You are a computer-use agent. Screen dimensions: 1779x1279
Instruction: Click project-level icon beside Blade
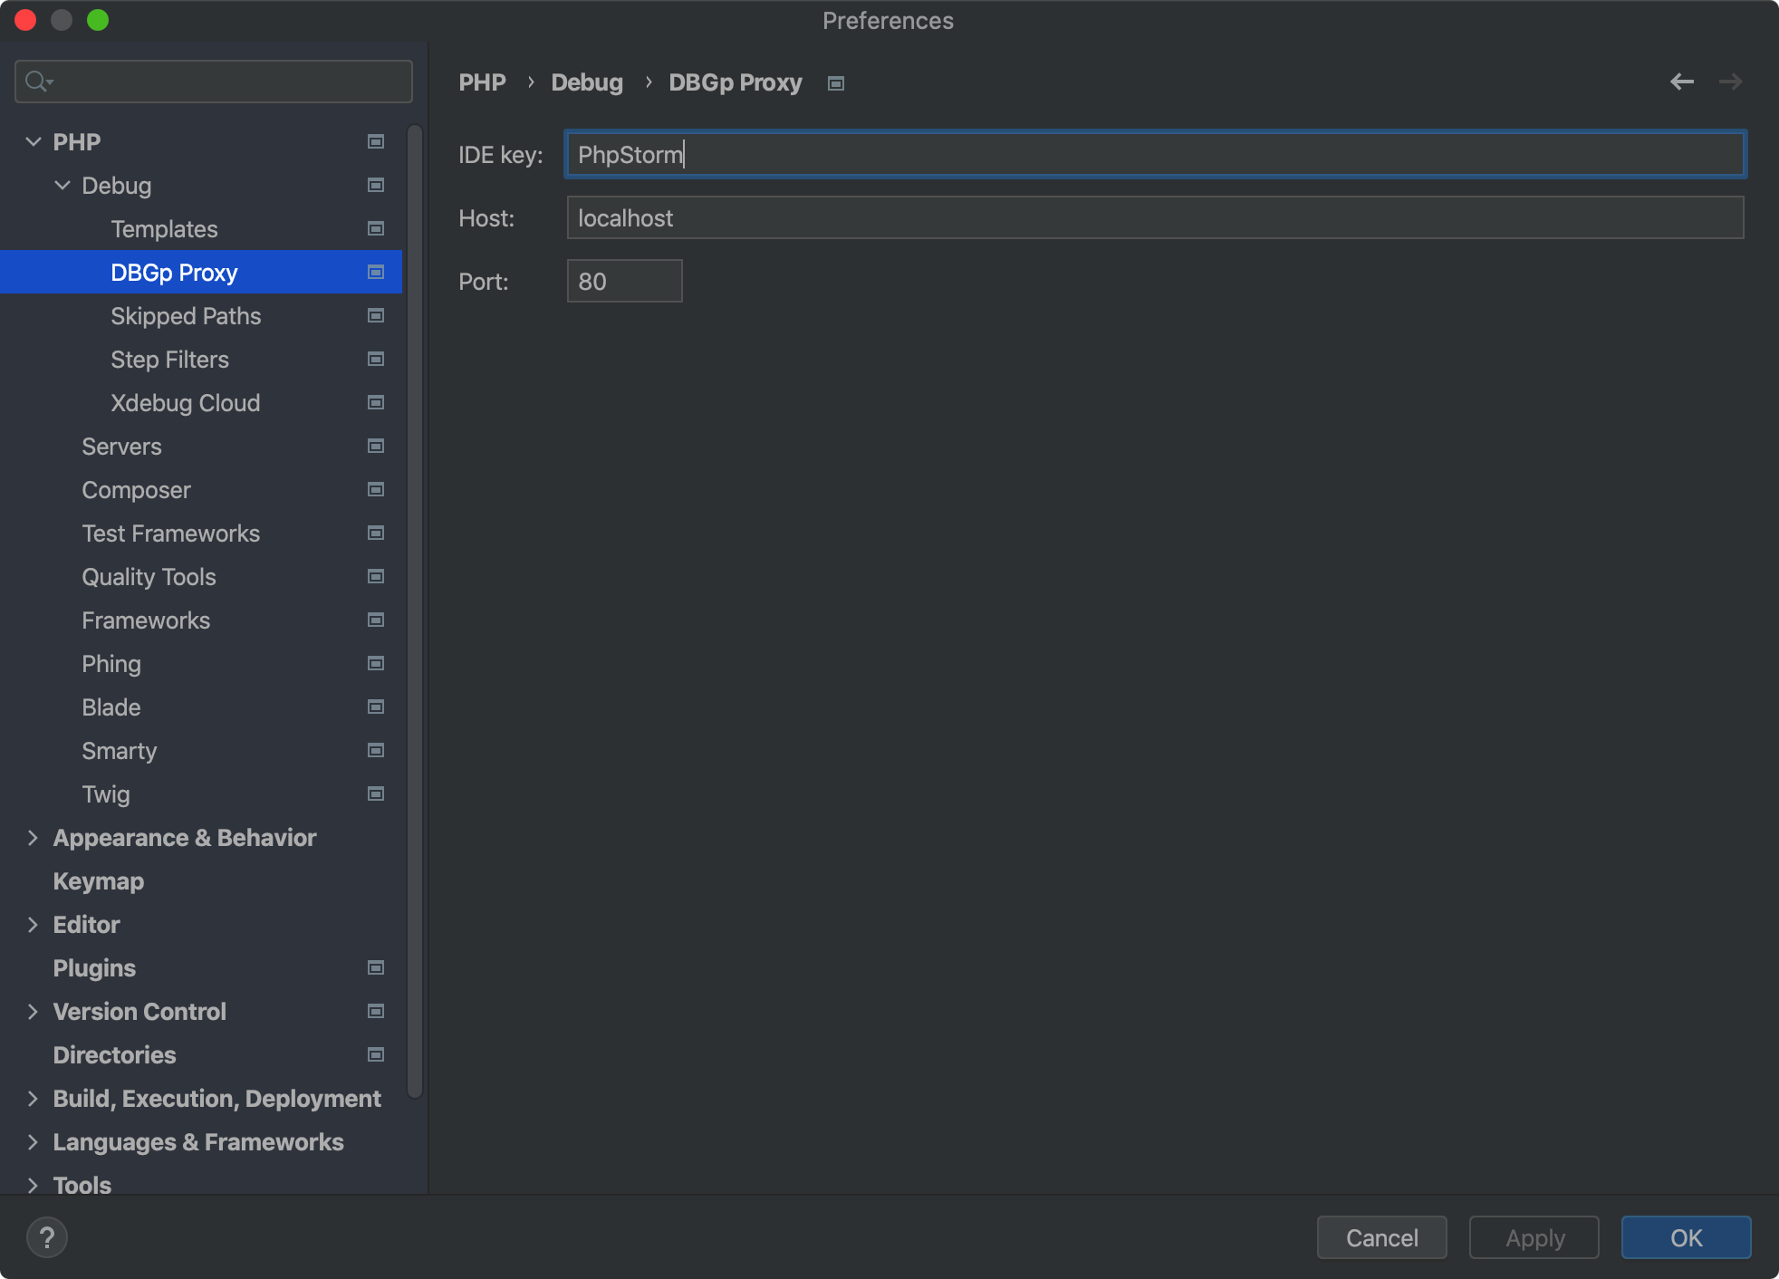376,707
